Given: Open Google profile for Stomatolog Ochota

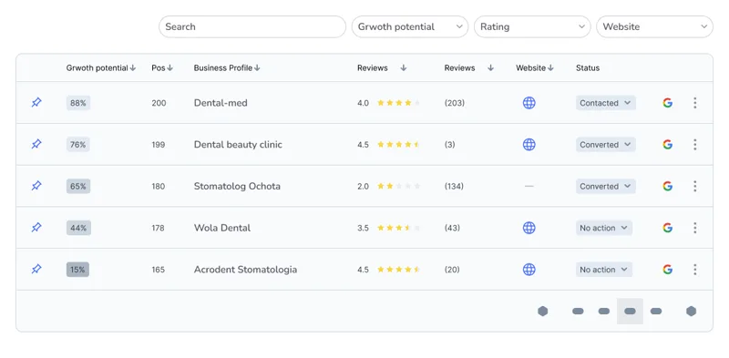Looking at the screenshot, I should [668, 186].
